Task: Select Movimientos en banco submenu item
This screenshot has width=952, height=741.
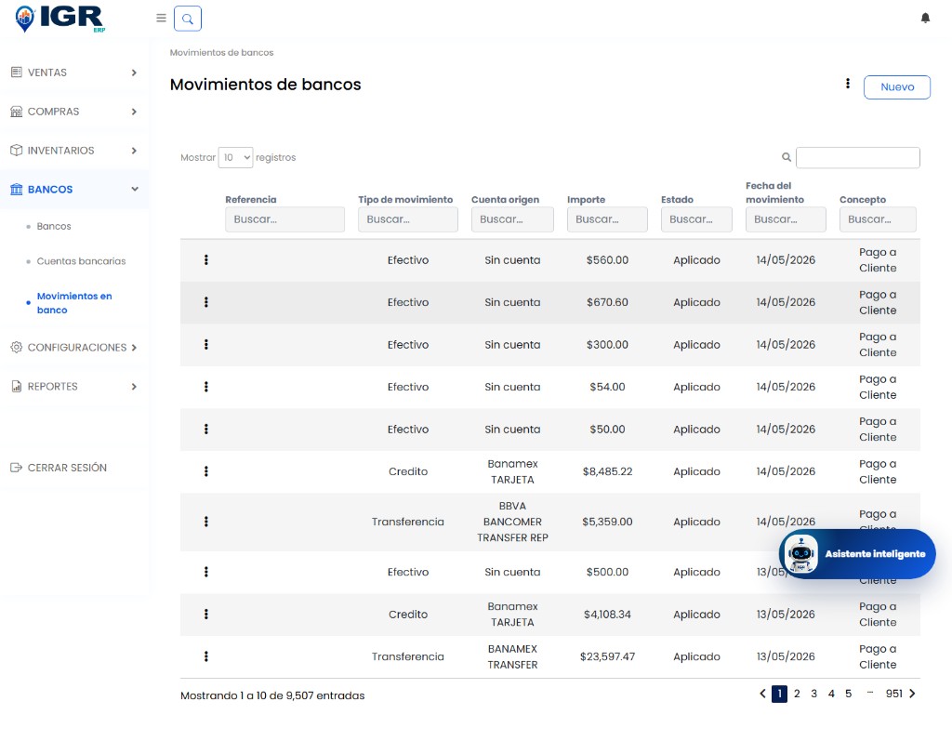Action: [x=74, y=303]
